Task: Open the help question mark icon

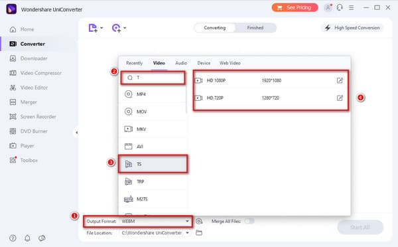Action: tap(13, 238)
